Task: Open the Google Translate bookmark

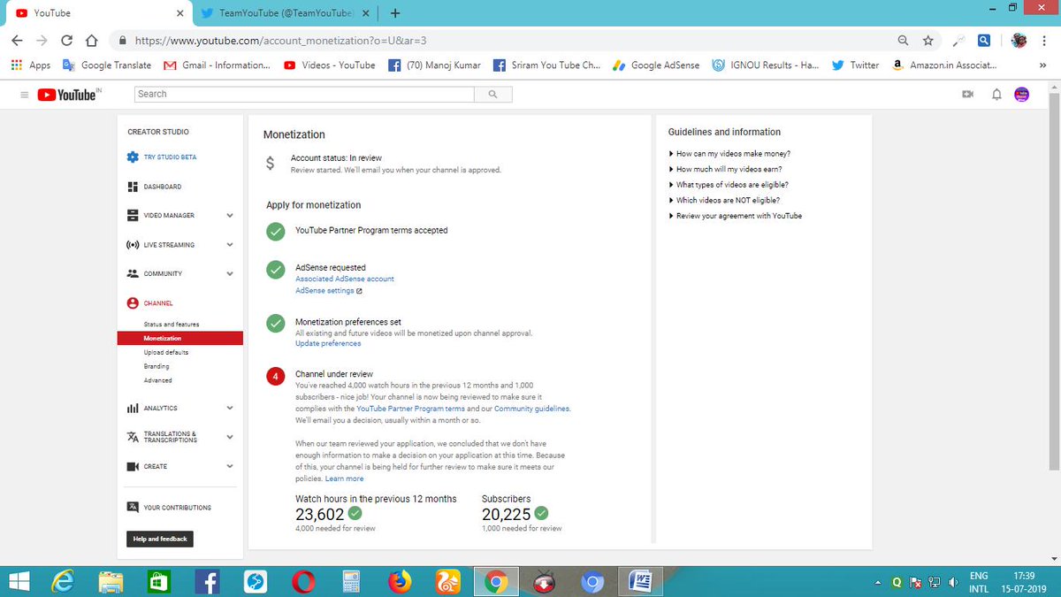Action: (x=107, y=65)
